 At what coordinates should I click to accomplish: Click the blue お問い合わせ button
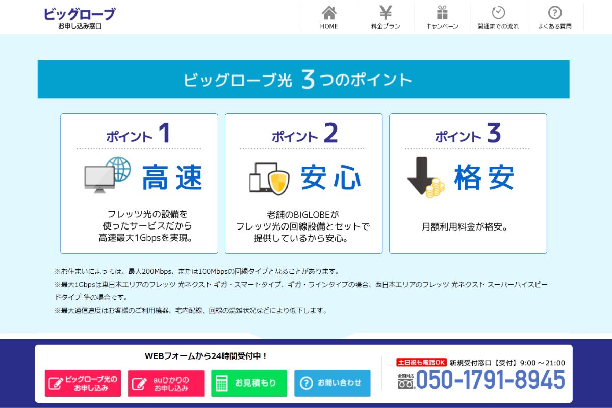[x=332, y=383]
